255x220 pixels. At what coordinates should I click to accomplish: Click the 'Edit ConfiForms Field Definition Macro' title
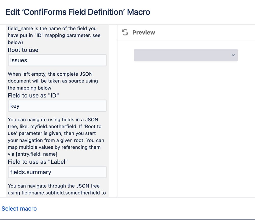pos(78,12)
